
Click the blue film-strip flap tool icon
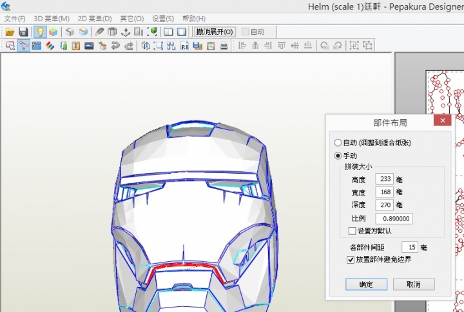37,46
